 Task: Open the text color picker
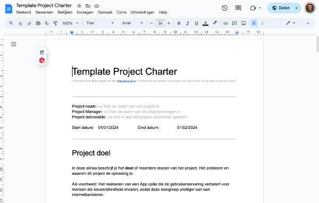205,23
